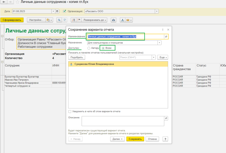
Task: Enable Уведомить в чате checkbox
Action: 70,112
